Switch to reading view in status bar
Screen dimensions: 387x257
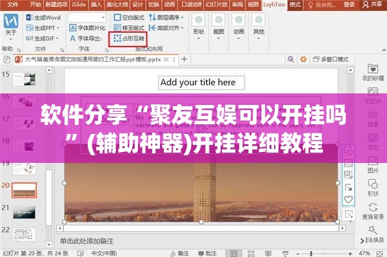268,253
